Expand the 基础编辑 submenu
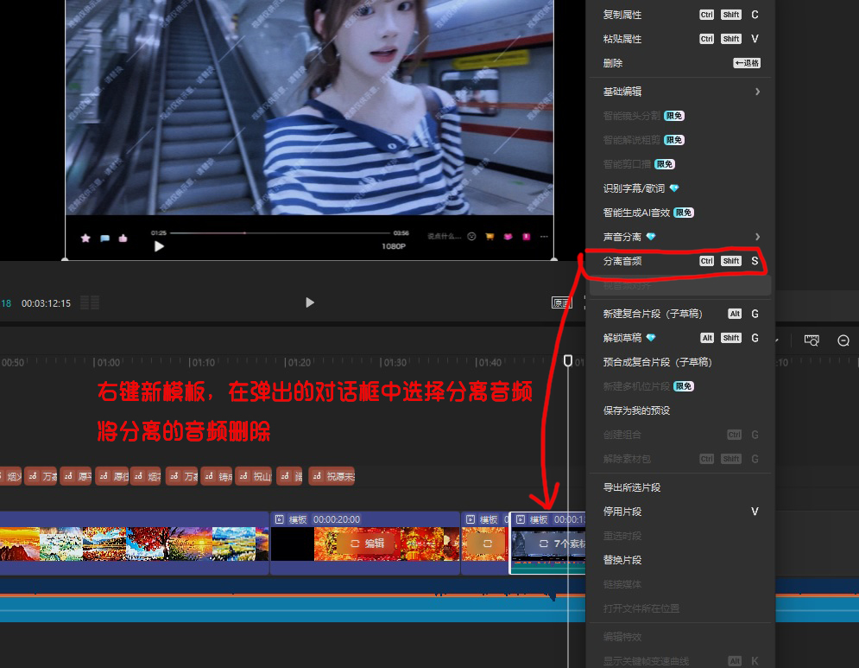The height and width of the screenshot is (668, 859). click(680, 92)
